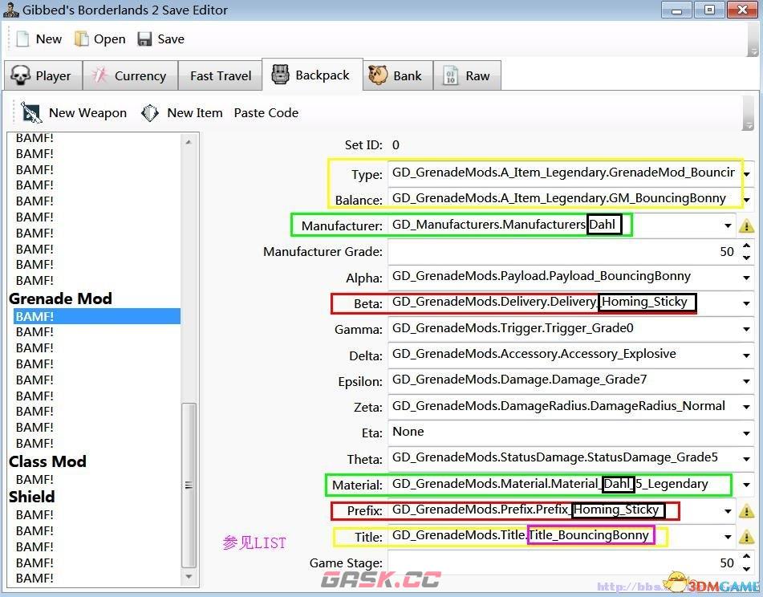Expand the Delta dropdown
Viewport: 763px width, 597px height.
746,355
